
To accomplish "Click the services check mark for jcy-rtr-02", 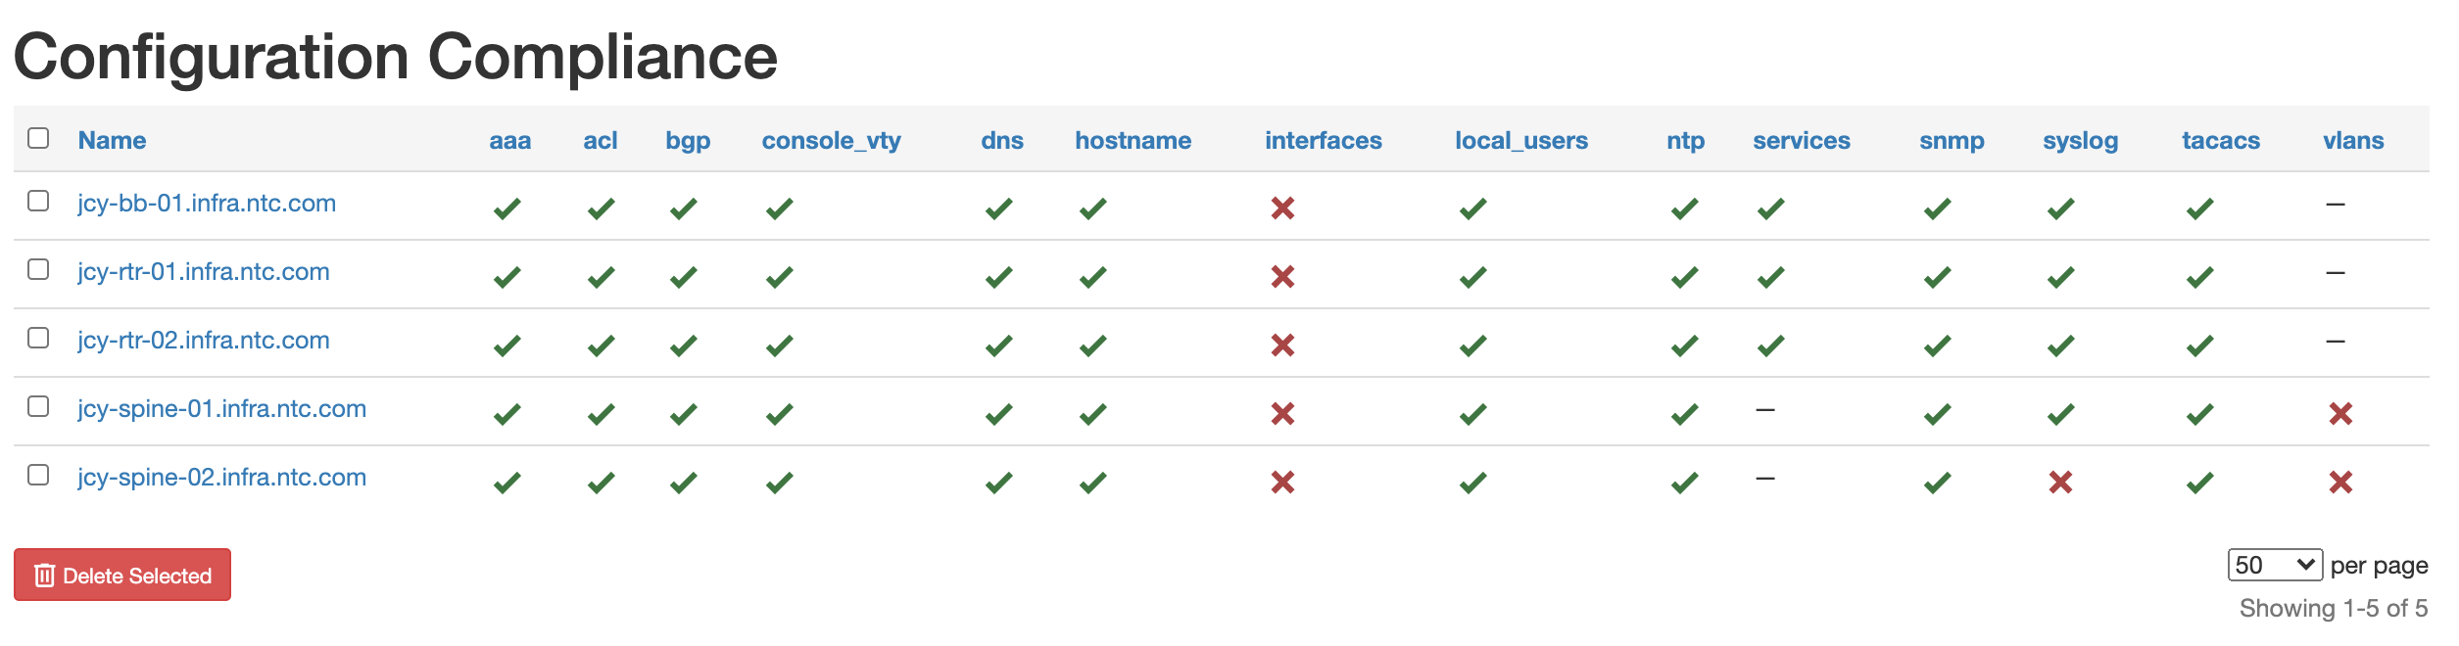I will 1771,344.
